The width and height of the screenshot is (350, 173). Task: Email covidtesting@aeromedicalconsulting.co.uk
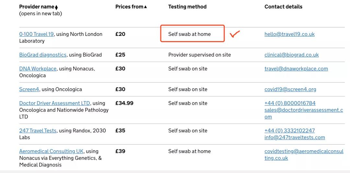click(x=304, y=151)
